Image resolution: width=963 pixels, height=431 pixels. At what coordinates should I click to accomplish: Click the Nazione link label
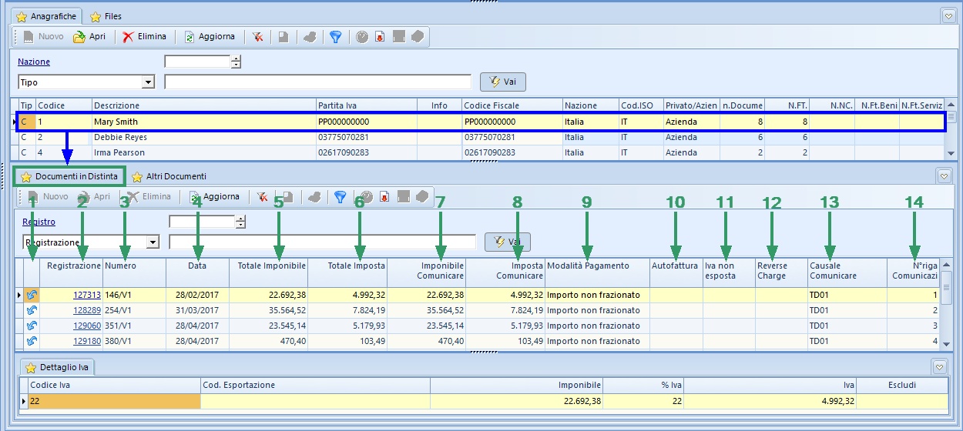pos(34,62)
